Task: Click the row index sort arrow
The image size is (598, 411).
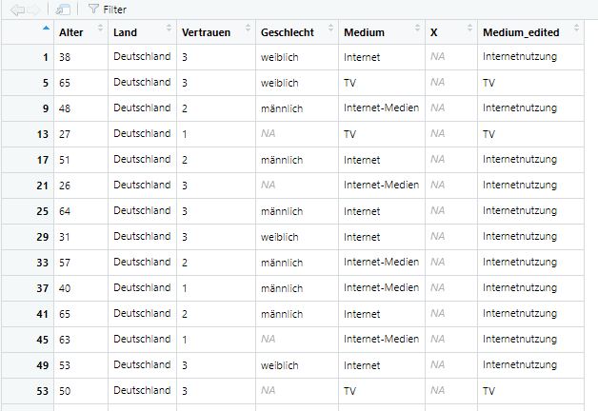Action: 46,29
